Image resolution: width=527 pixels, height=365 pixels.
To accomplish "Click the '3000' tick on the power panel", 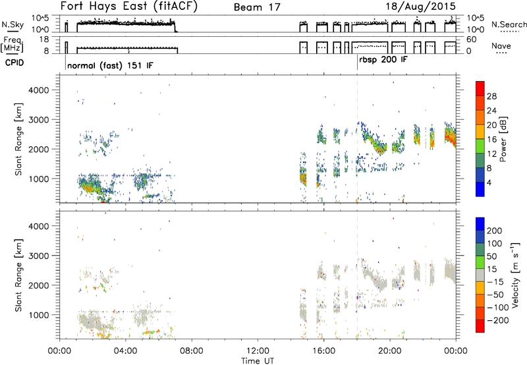I will [38, 120].
